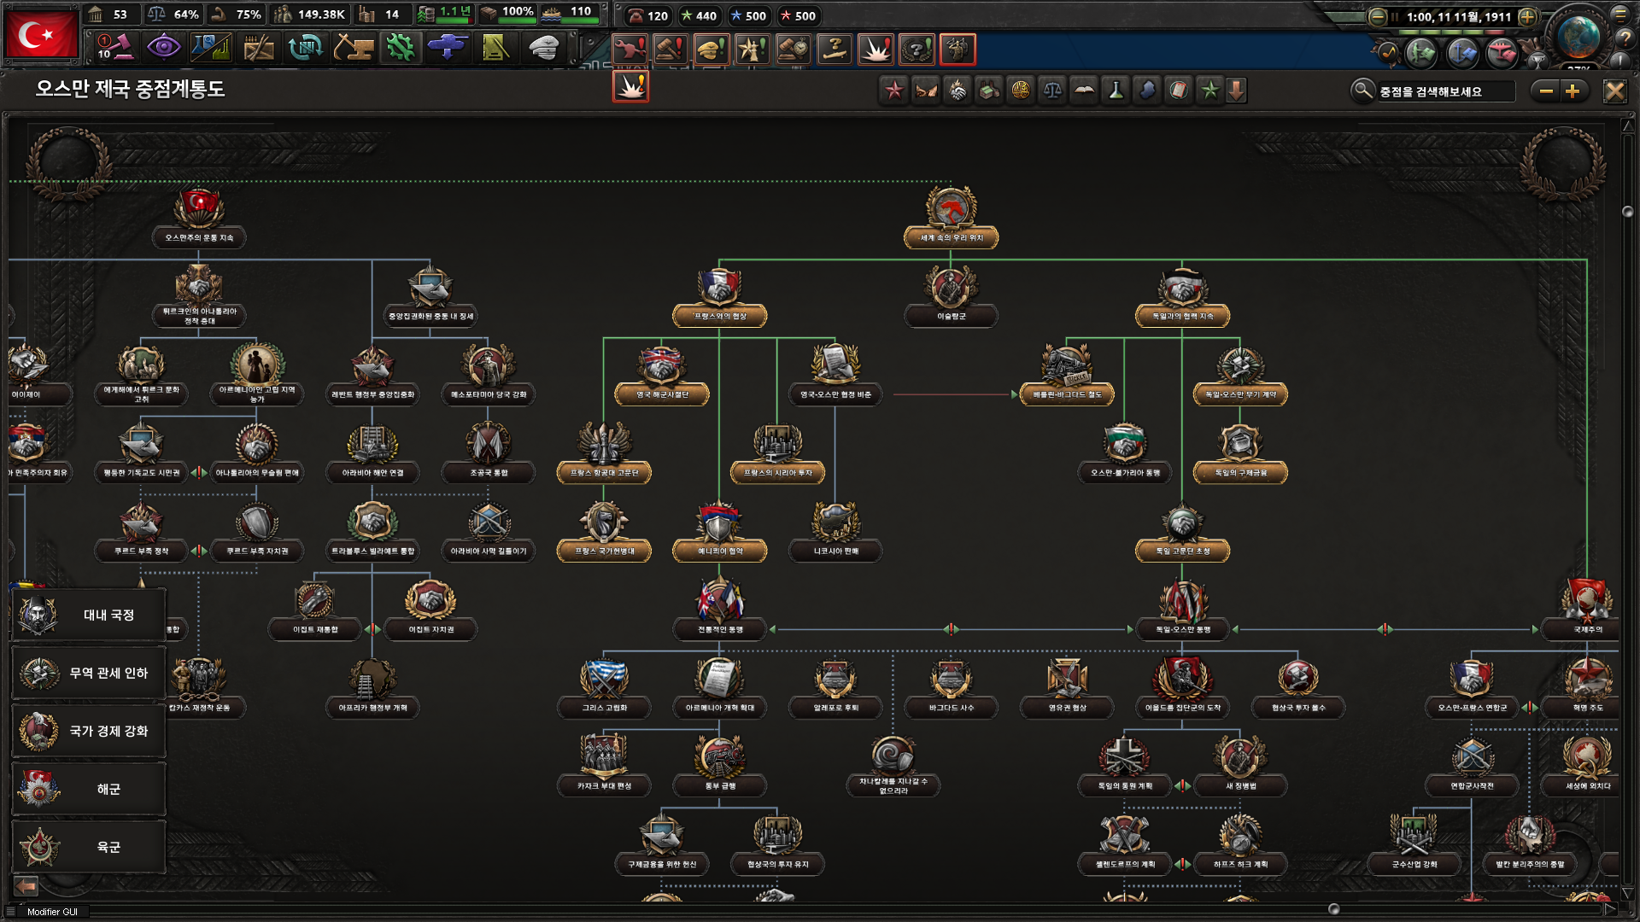
Task: Click the Modifier GUI label
Action: 52,912
